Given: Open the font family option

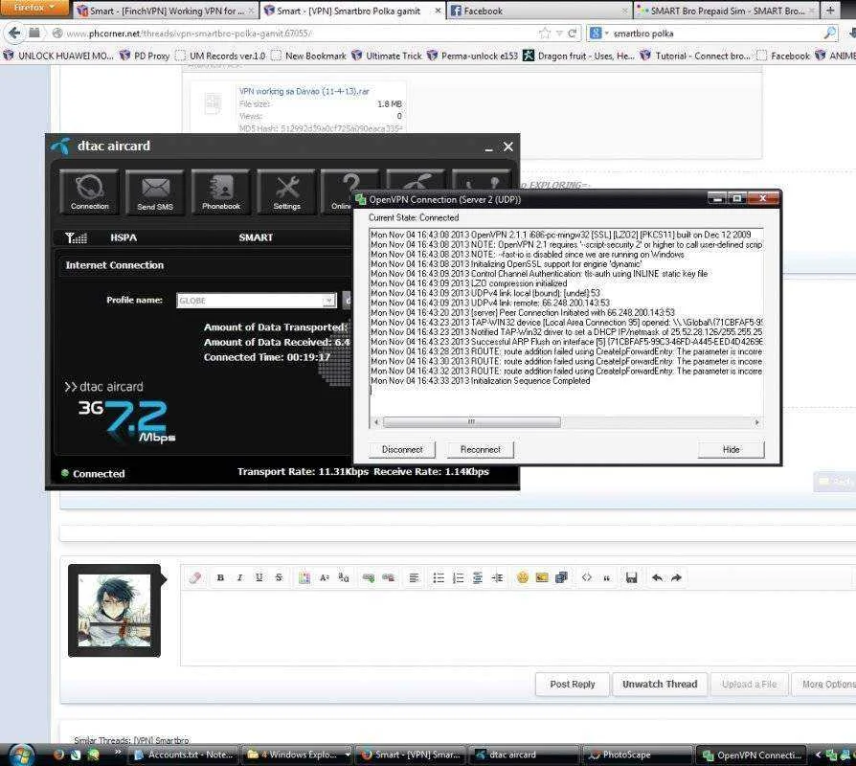Looking at the screenshot, I should pyautogui.click(x=344, y=577).
